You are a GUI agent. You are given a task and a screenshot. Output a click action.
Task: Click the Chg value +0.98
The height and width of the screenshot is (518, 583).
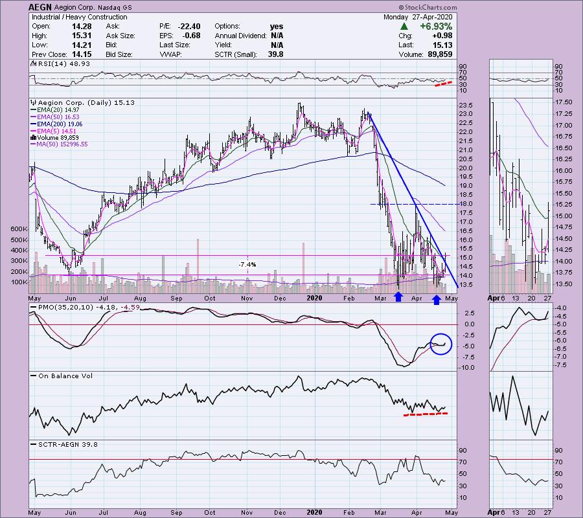coord(442,36)
